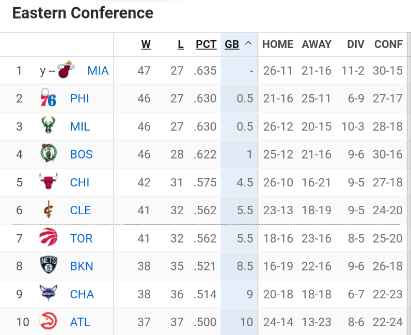
Task: Click the Boston Celtics logo
Action: coord(48,154)
